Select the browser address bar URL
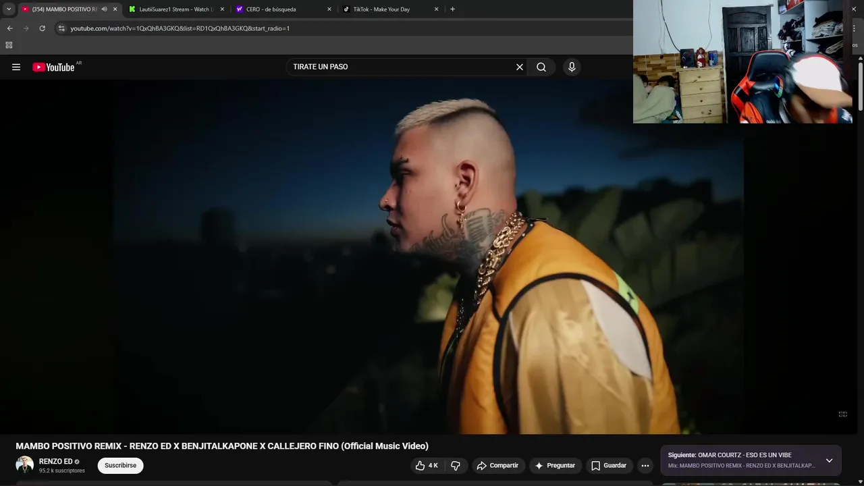This screenshot has width=864, height=486. pos(180,28)
